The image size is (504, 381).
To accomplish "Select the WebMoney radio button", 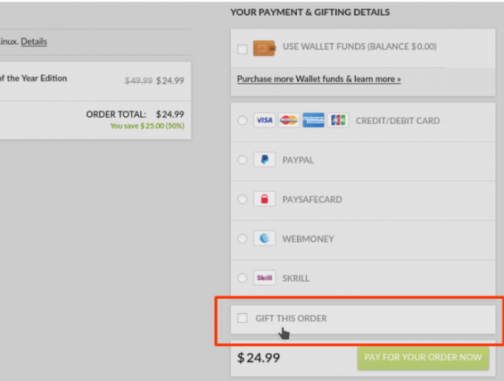I will pyautogui.click(x=242, y=239).
